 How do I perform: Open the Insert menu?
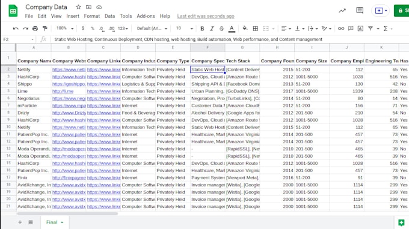click(73, 16)
